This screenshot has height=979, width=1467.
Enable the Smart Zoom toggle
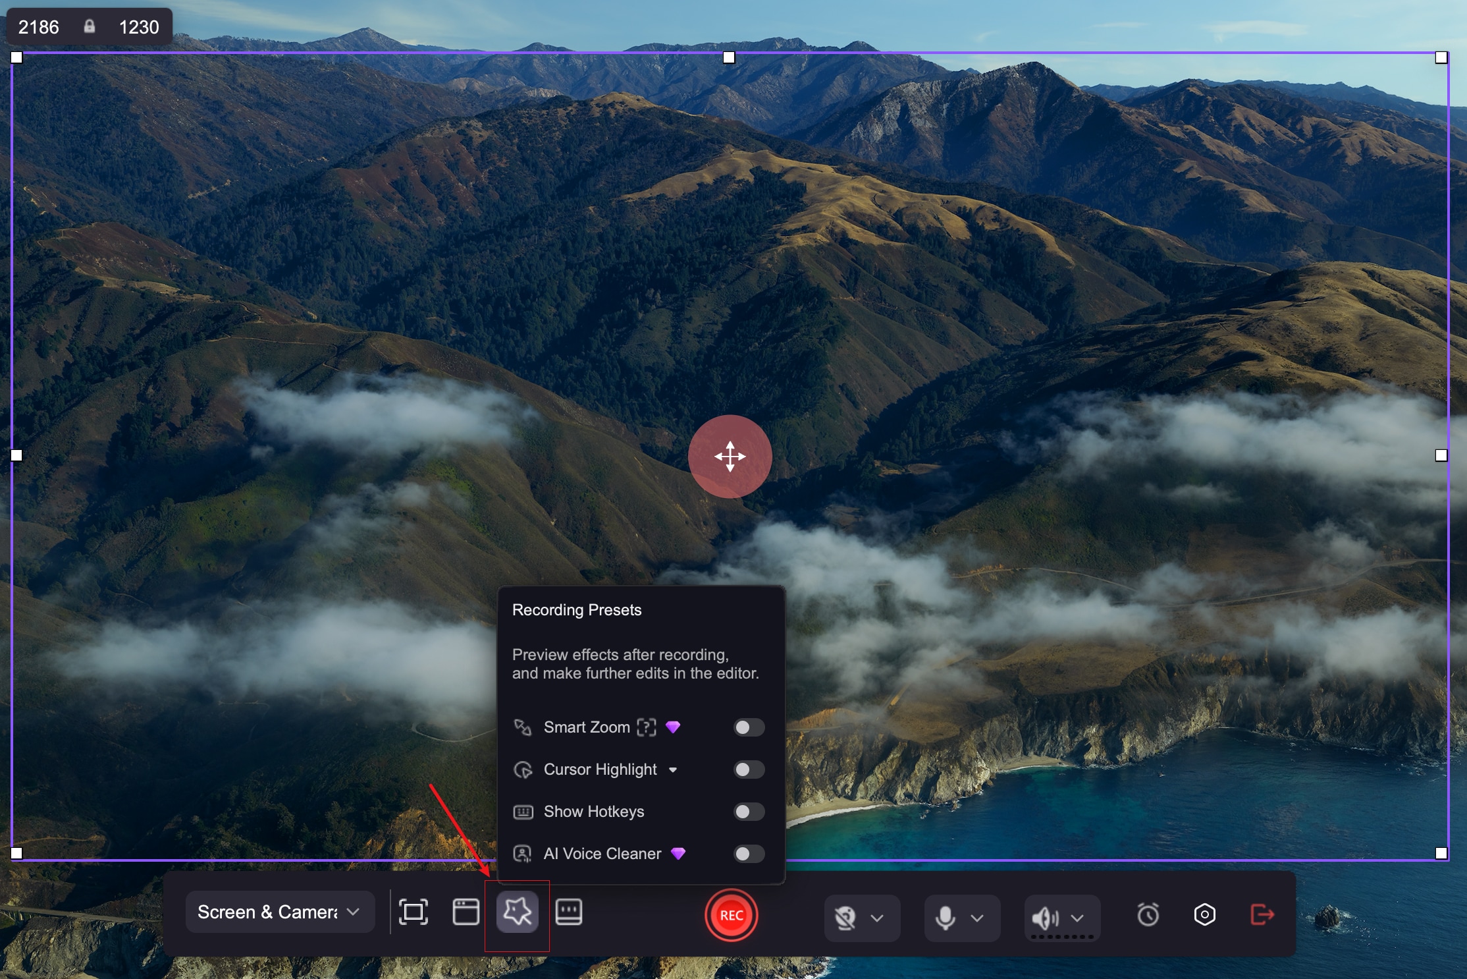coord(749,727)
